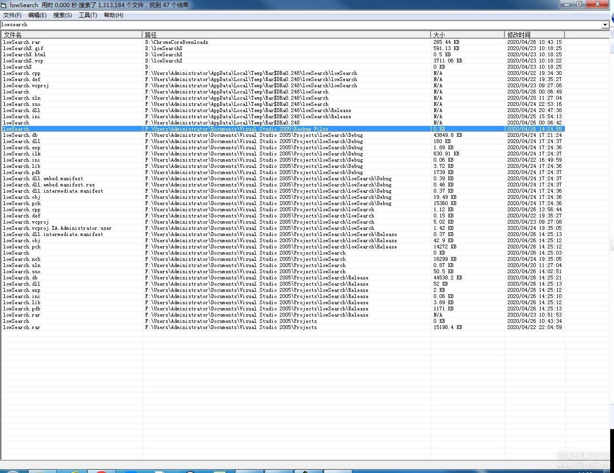Click the size value '15360 KB'
Image resolution: width=614 pixels, height=473 pixels.
pyautogui.click(x=445, y=203)
